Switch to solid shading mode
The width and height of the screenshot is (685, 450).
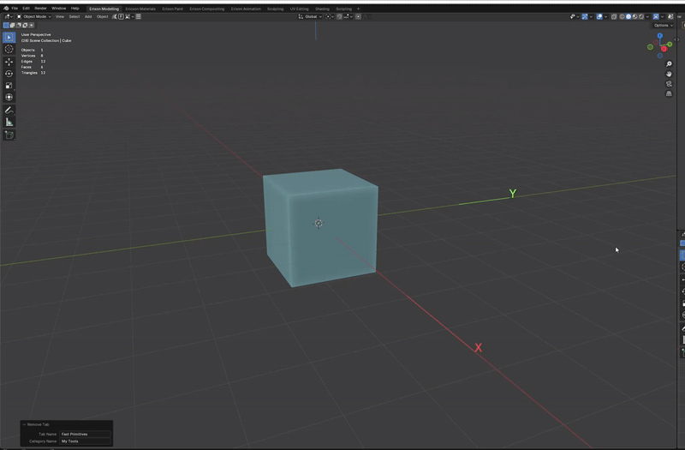pyautogui.click(x=628, y=16)
